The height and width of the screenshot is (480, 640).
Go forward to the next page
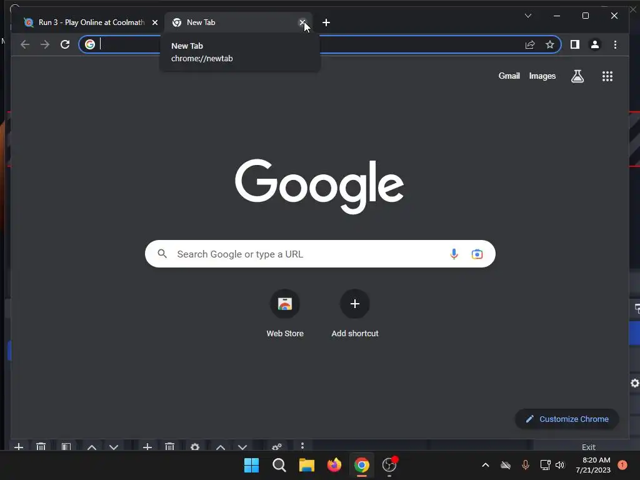pyautogui.click(x=45, y=44)
